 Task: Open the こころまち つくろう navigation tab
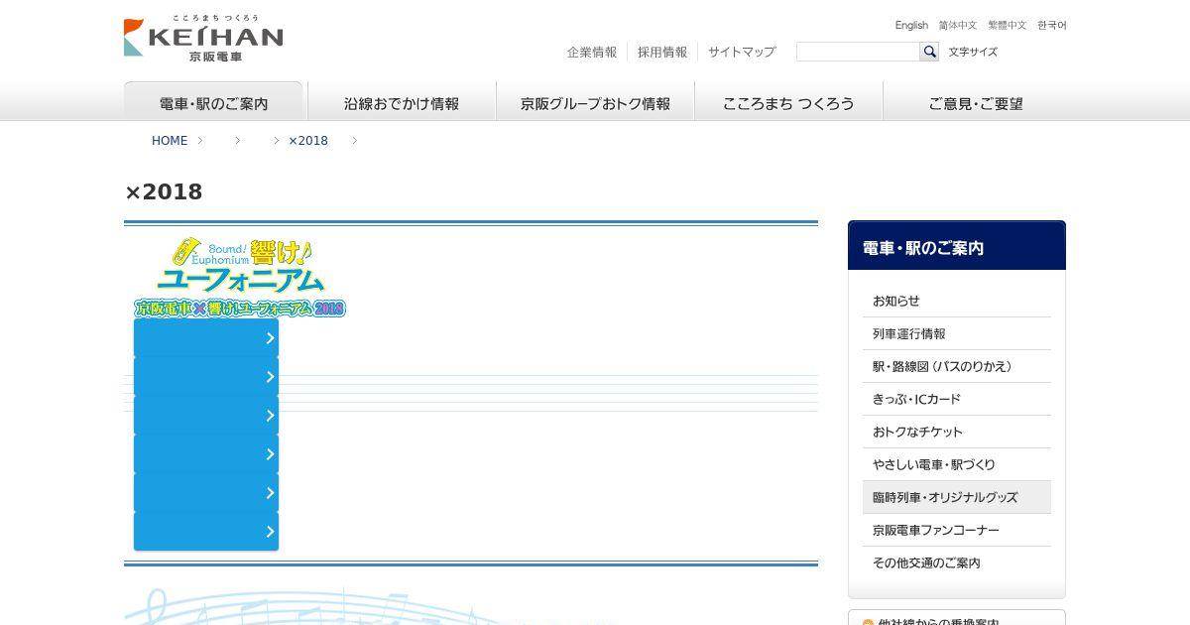(788, 102)
